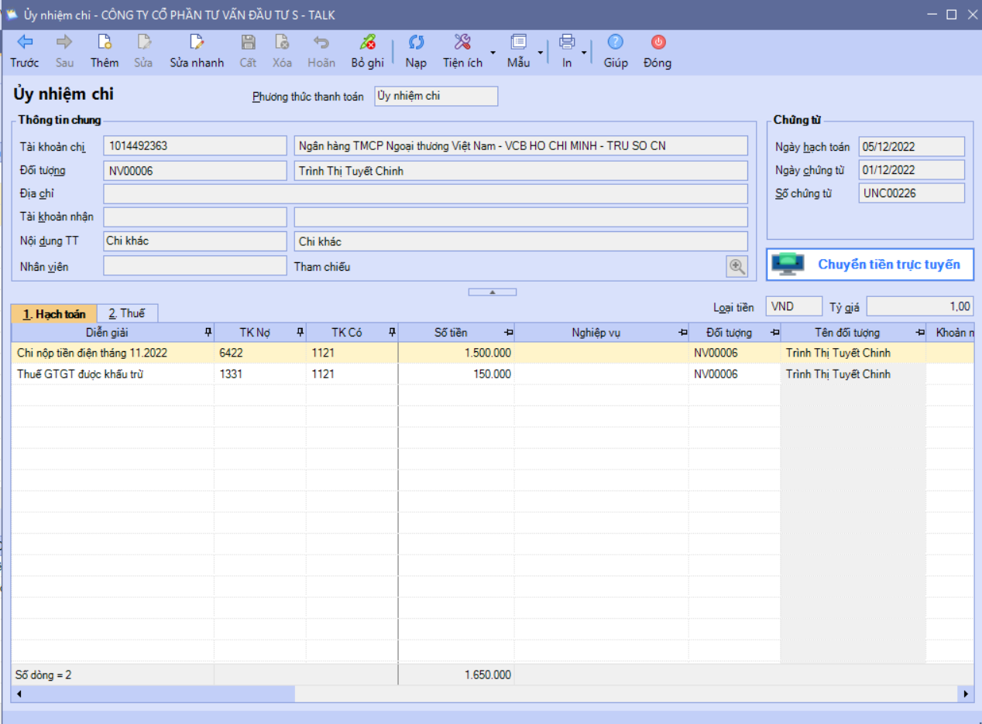Toggle pin on Đối tượng column
Image resolution: width=982 pixels, height=724 pixels.
[x=774, y=333]
